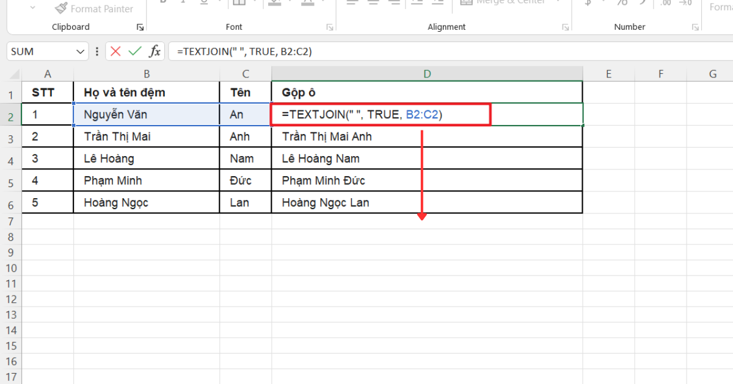Open Insert Function with the fx icon
733x384 pixels.
coord(155,52)
